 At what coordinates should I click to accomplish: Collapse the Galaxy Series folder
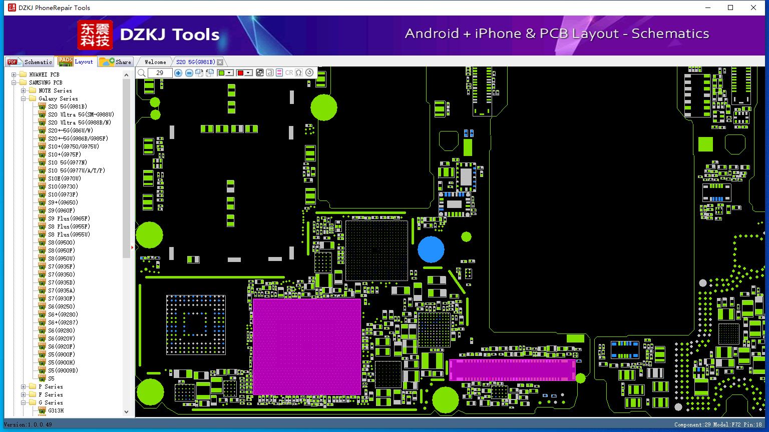tap(24, 98)
